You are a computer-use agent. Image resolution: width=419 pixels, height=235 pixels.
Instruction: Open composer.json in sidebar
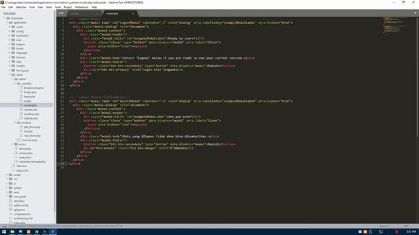tap(22, 214)
